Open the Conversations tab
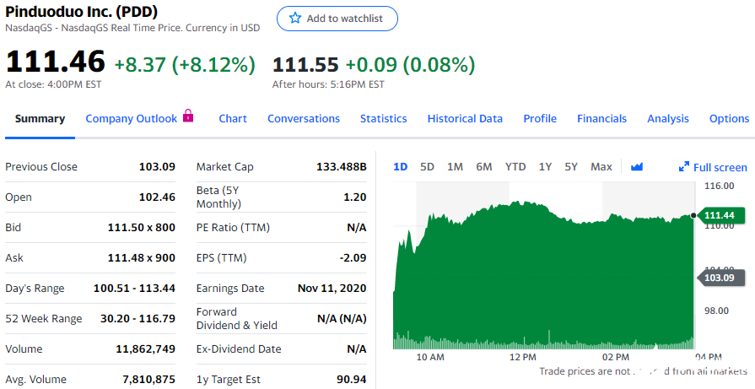This screenshot has height=389, width=755. point(304,118)
